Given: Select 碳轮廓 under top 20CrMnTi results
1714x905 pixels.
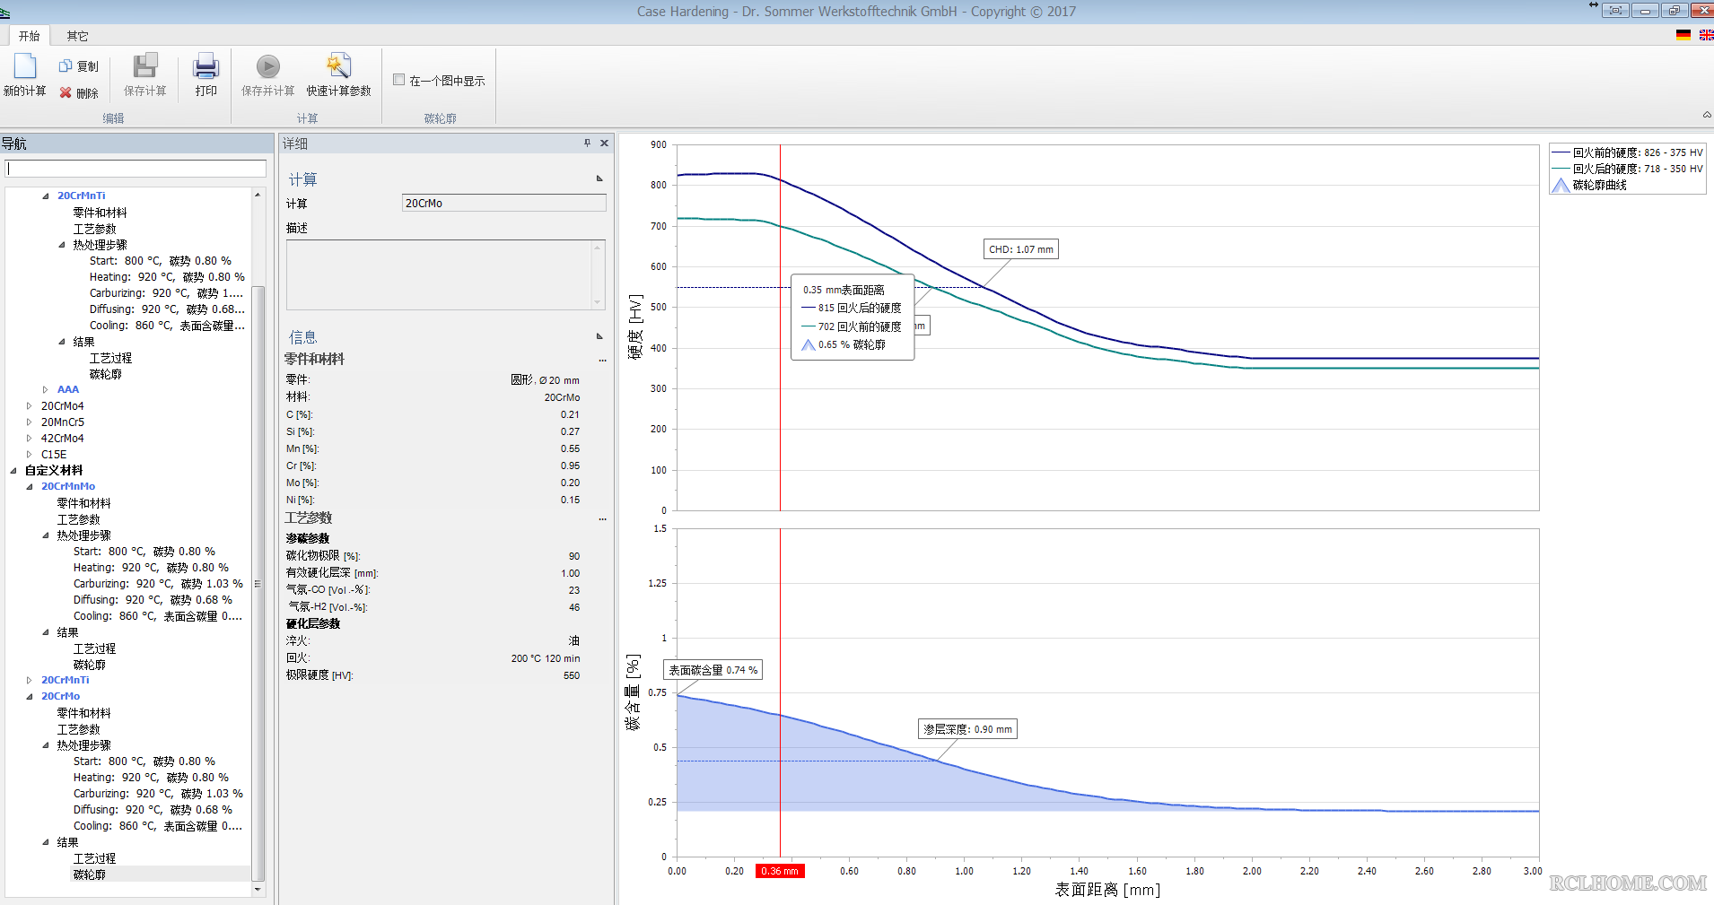Looking at the screenshot, I should coord(106,374).
